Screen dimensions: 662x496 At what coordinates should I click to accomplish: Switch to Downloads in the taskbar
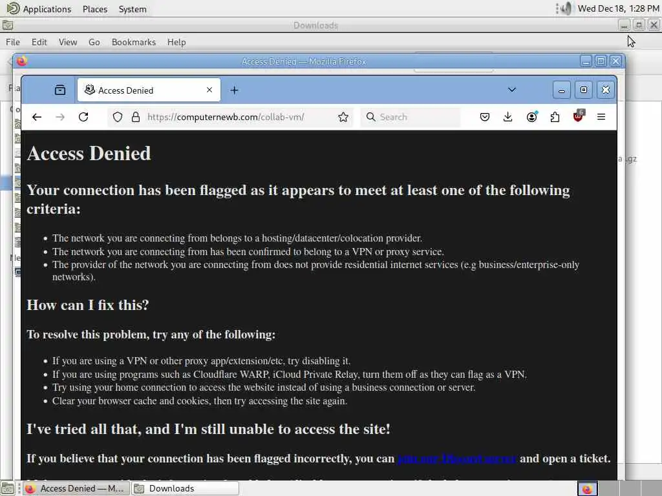(x=185, y=488)
